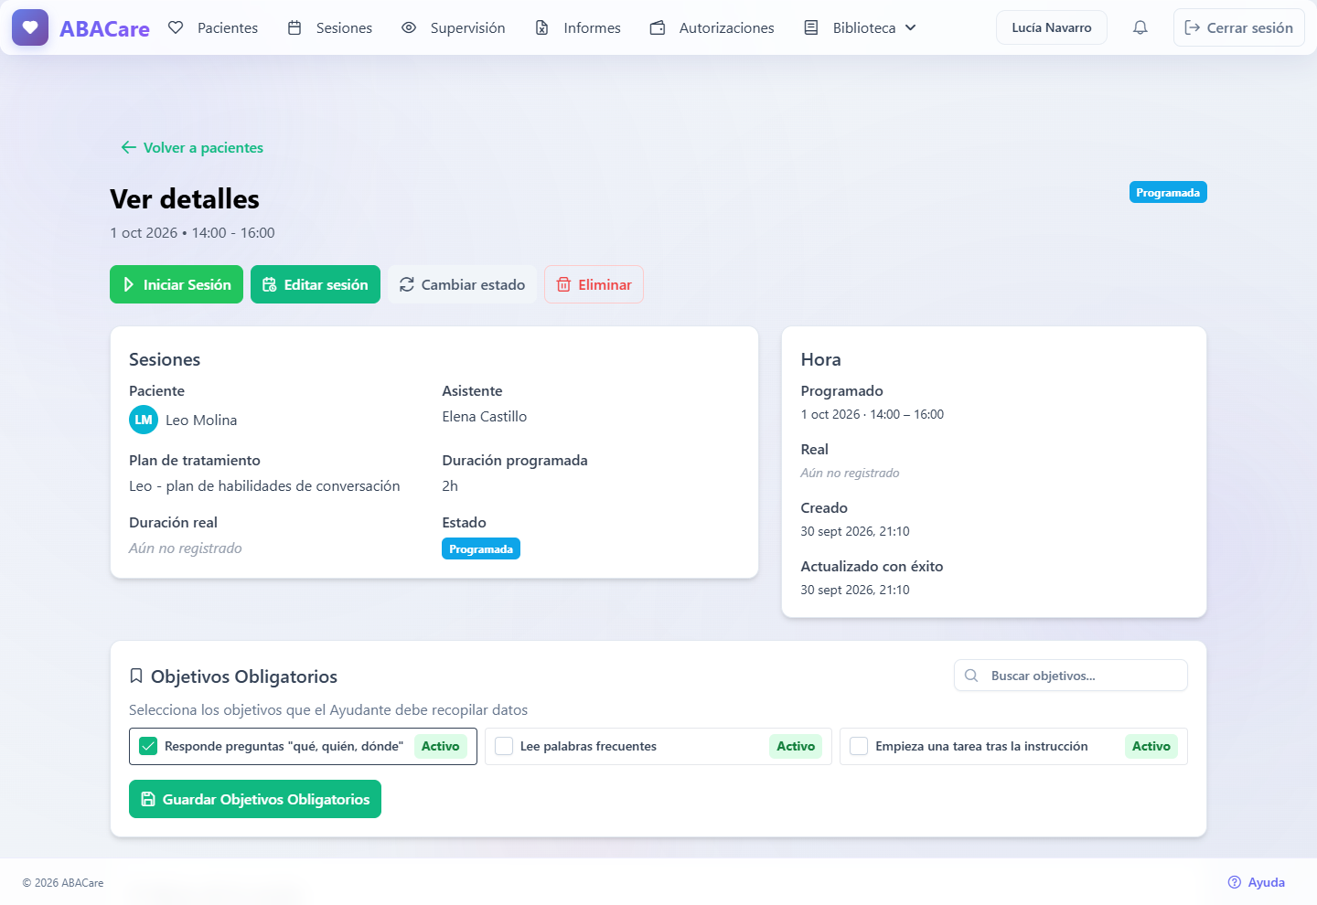The height and width of the screenshot is (905, 1317).
Task: Click assistant name Elena Castillo
Action: coord(485,416)
